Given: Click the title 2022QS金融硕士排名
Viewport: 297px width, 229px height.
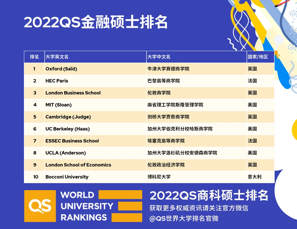Looking at the screenshot, I should click(96, 22).
